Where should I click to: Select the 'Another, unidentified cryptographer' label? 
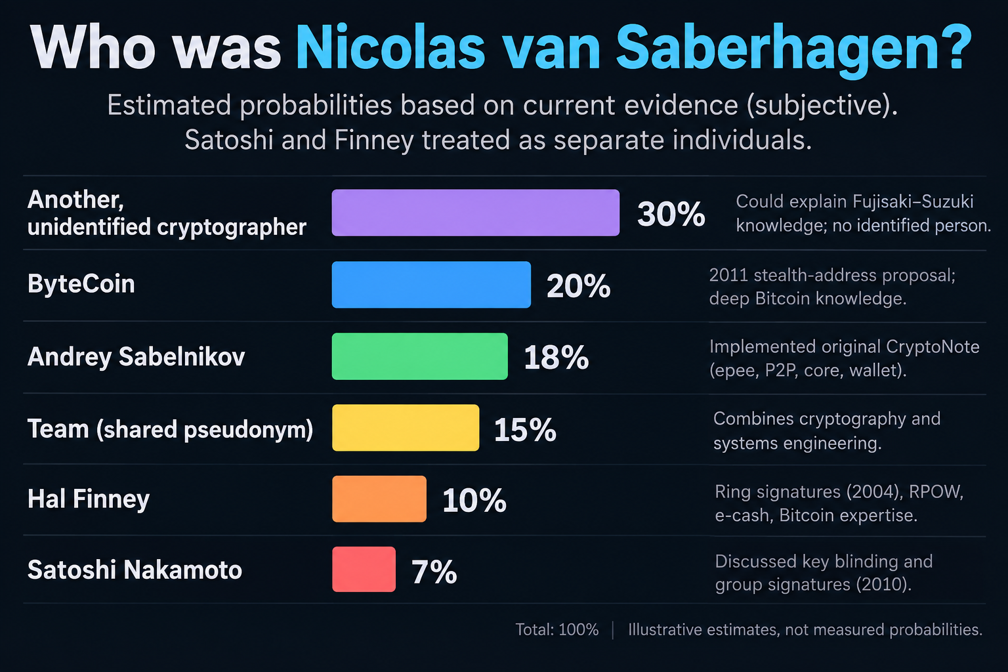(x=167, y=213)
